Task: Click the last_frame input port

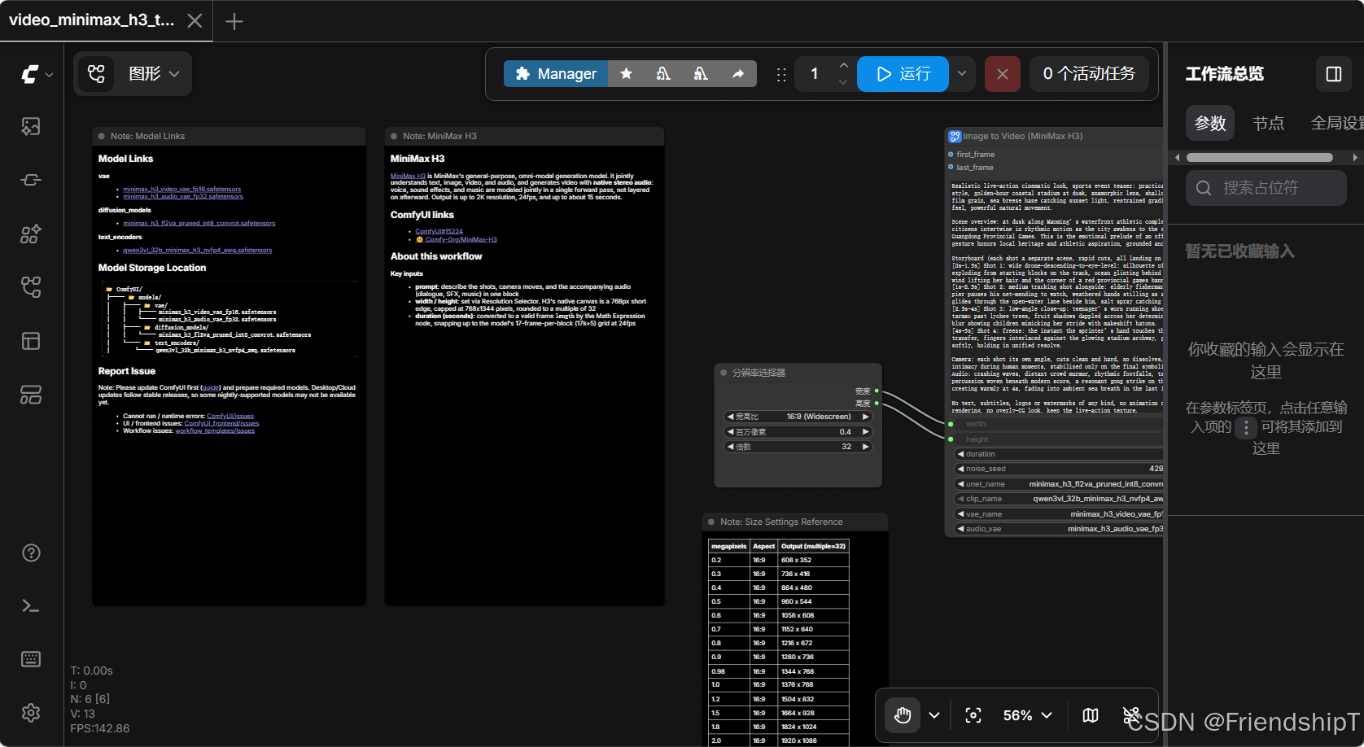Action: coord(951,167)
